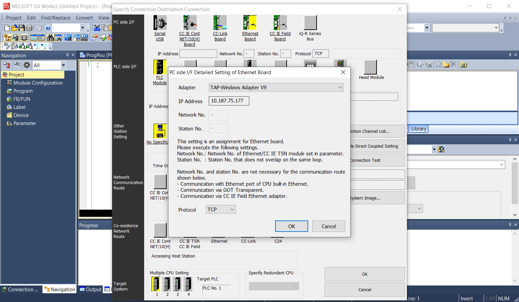
Task: Select Multiple CPU number 2
Action: point(167,284)
